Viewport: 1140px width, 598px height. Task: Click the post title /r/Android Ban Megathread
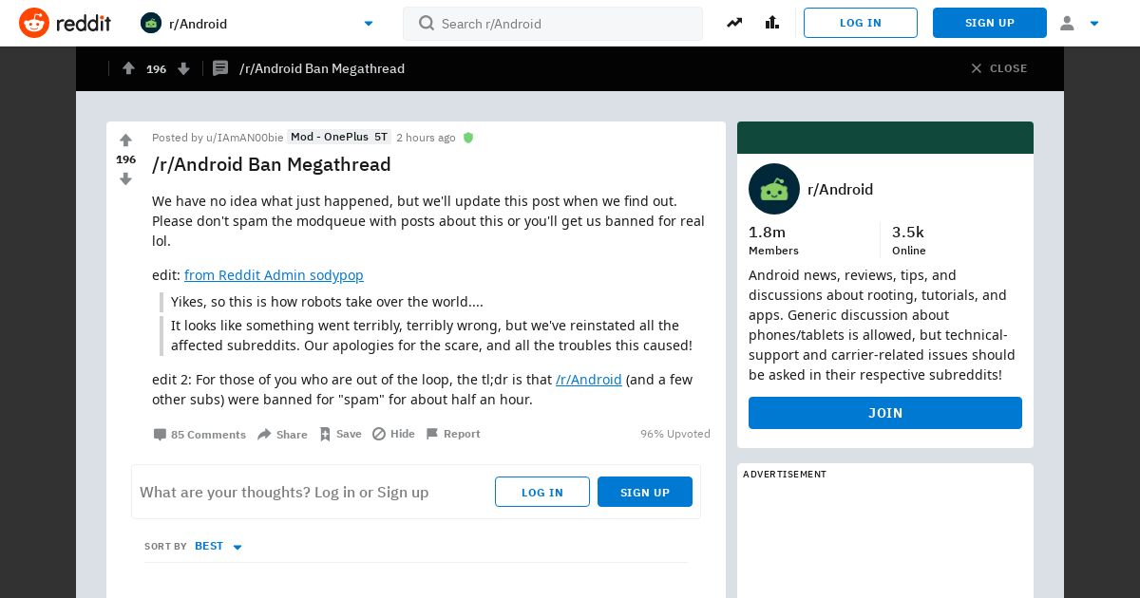point(272,164)
